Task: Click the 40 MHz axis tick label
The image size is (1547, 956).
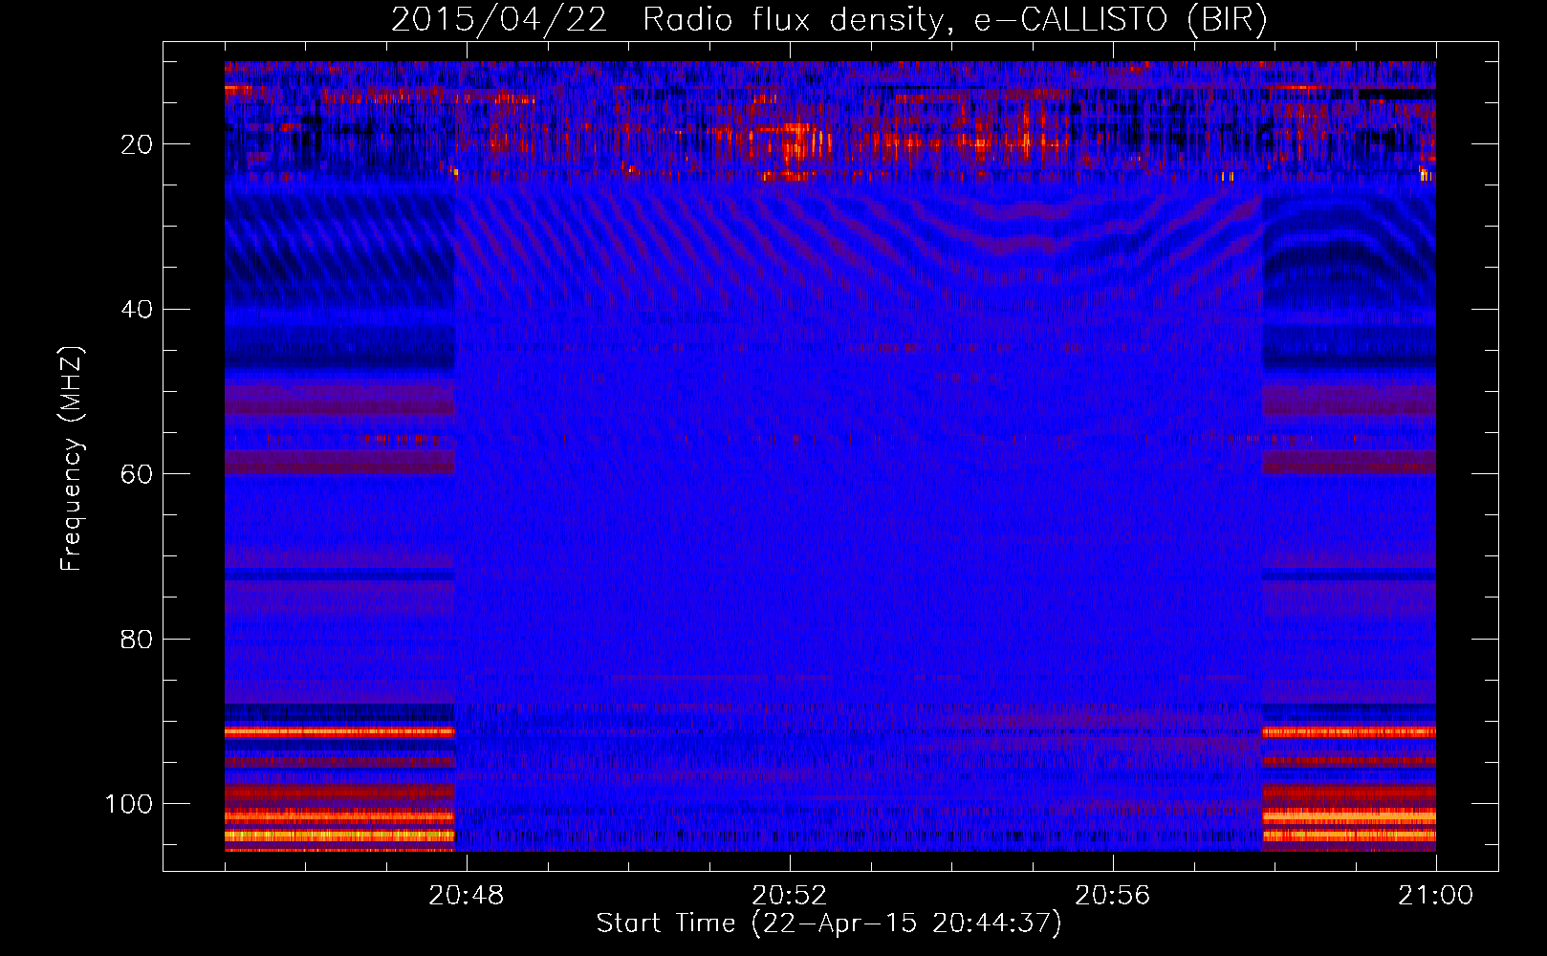Action: (137, 310)
